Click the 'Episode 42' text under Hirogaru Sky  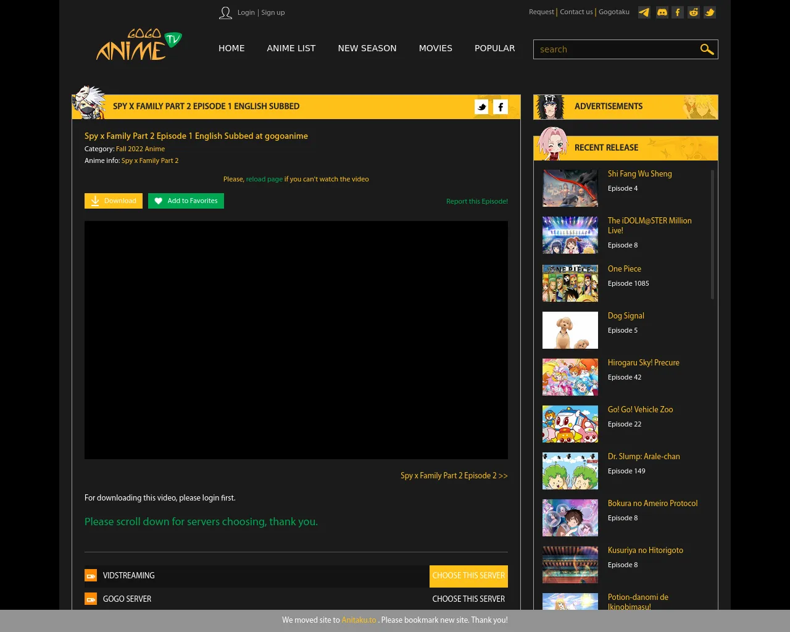pos(625,378)
